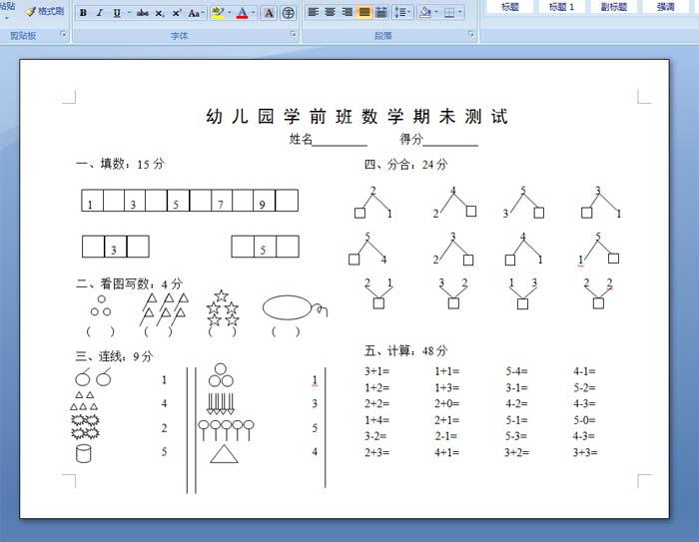Click heading 二、看图写数：4 分

pos(129,283)
